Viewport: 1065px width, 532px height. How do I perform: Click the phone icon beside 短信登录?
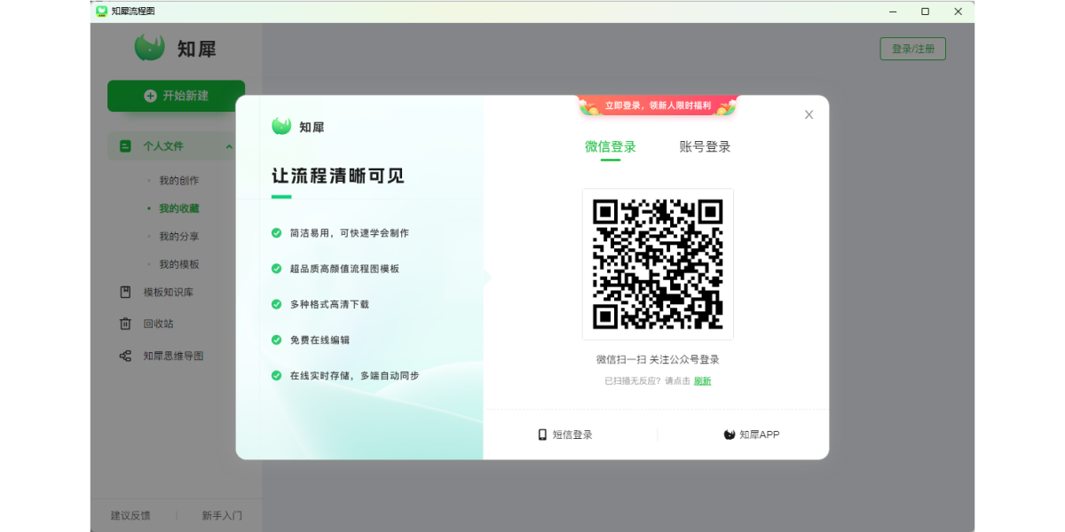[542, 434]
